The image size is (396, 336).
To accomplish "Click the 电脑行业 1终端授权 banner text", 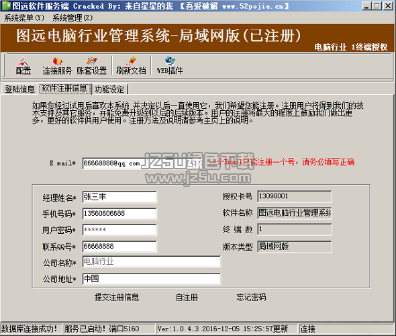I will coord(351,47).
